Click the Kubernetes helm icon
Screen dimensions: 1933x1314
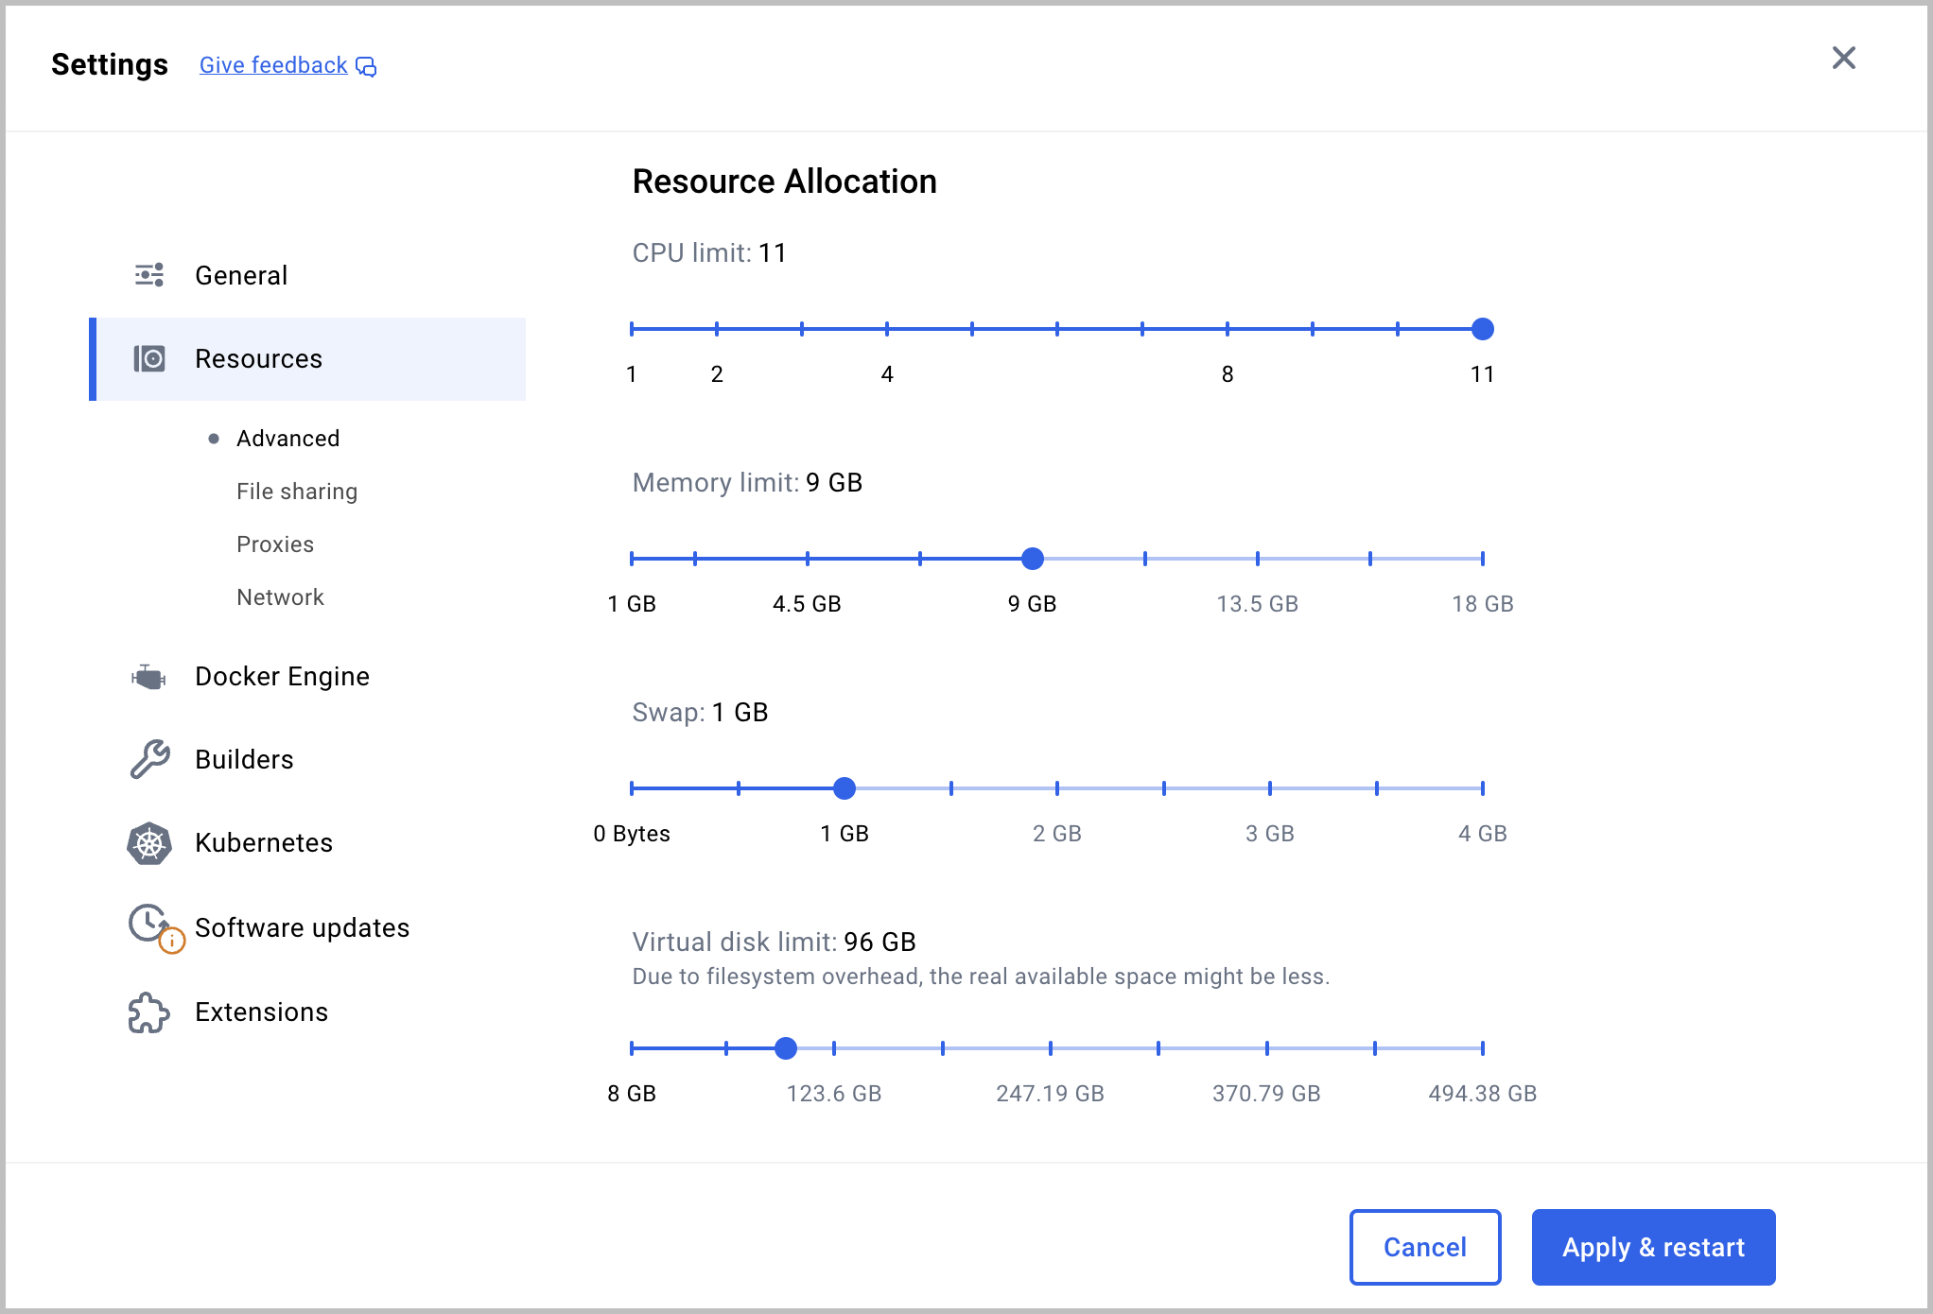tap(149, 841)
